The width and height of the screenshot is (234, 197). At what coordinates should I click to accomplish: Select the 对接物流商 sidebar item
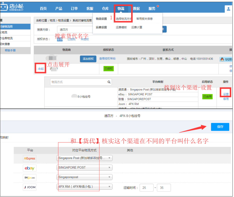click(15, 26)
